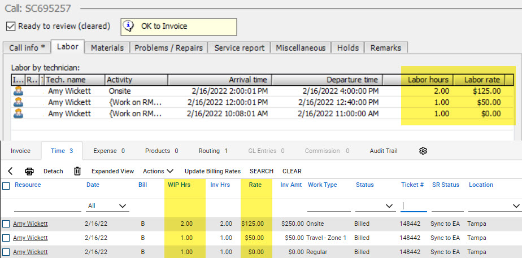Select technician icon in the Onsite labor row
This screenshot has height=258, width=522.
pos(18,91)
